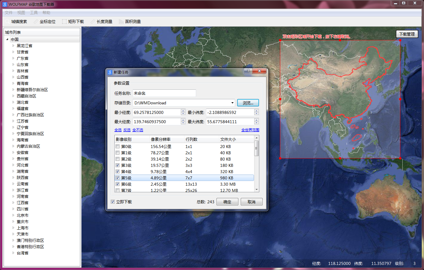Click inside the 任务名称 text field
424x270 pixels.
(x=164, y=93)
